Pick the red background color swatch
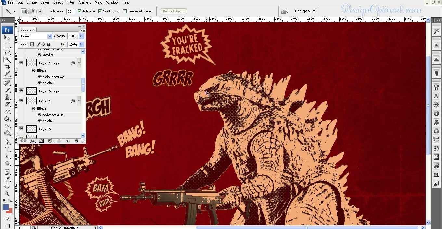 (10, 211)
